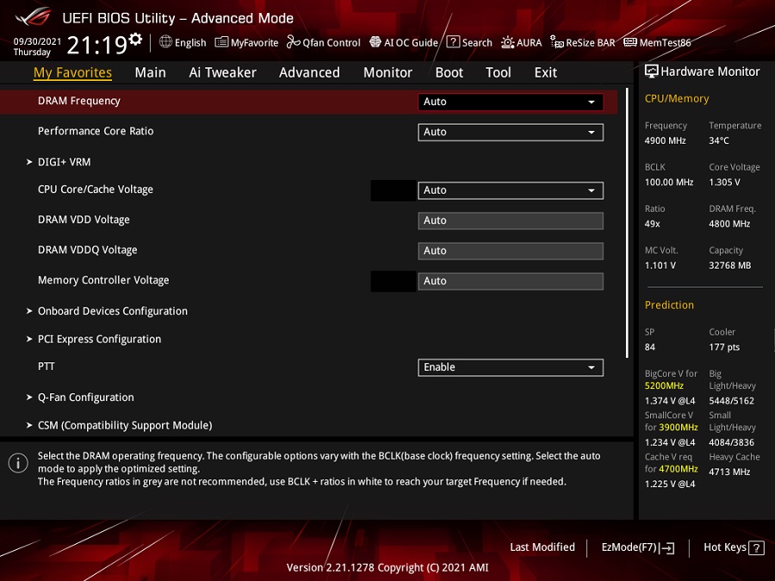The image size is (775, 581).
Task: Toggle ReSize BAR icon
Action: 557,42
